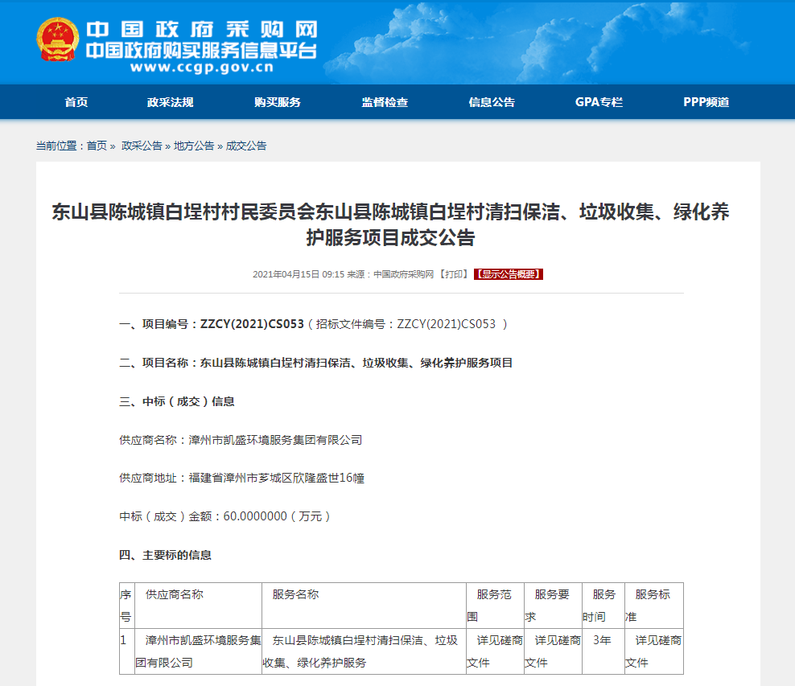Click the table cell 东山县陈城镇白埕村清扫保洁
This screenshot has width=795, height=686.
click(364, 651)
